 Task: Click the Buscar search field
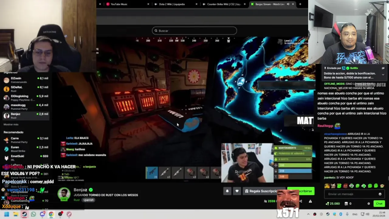coord(194,30)
